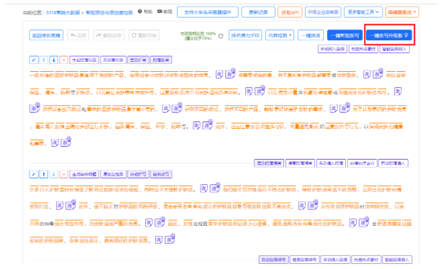Click 原创度检测 on the first paragraph toolbar
This screenshot has width=443, height=269.
point(113,60)
